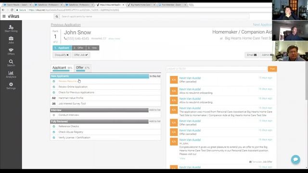Toggle the Conduct Interview status circle
Screen dimensions: 308x173
click(x=54, y=115)
